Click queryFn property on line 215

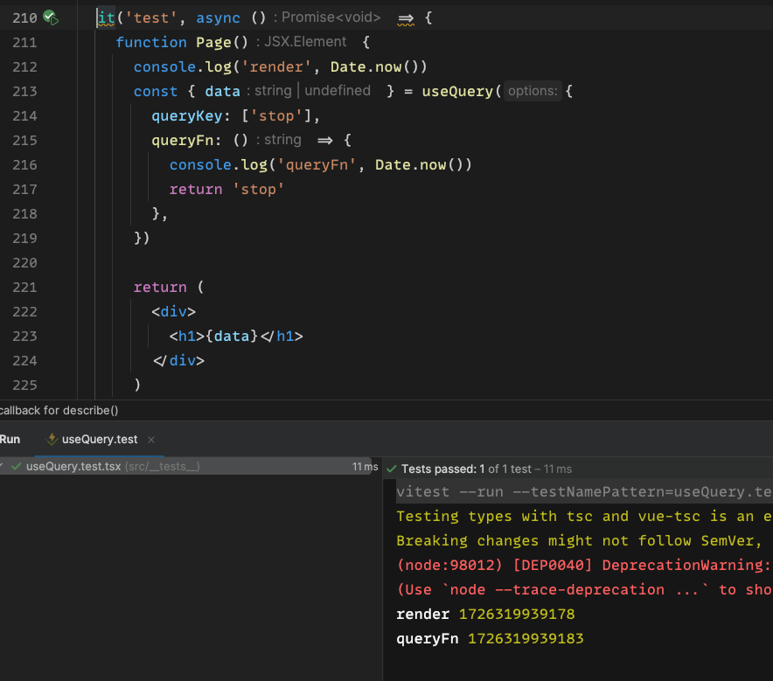tap(183, 140)
